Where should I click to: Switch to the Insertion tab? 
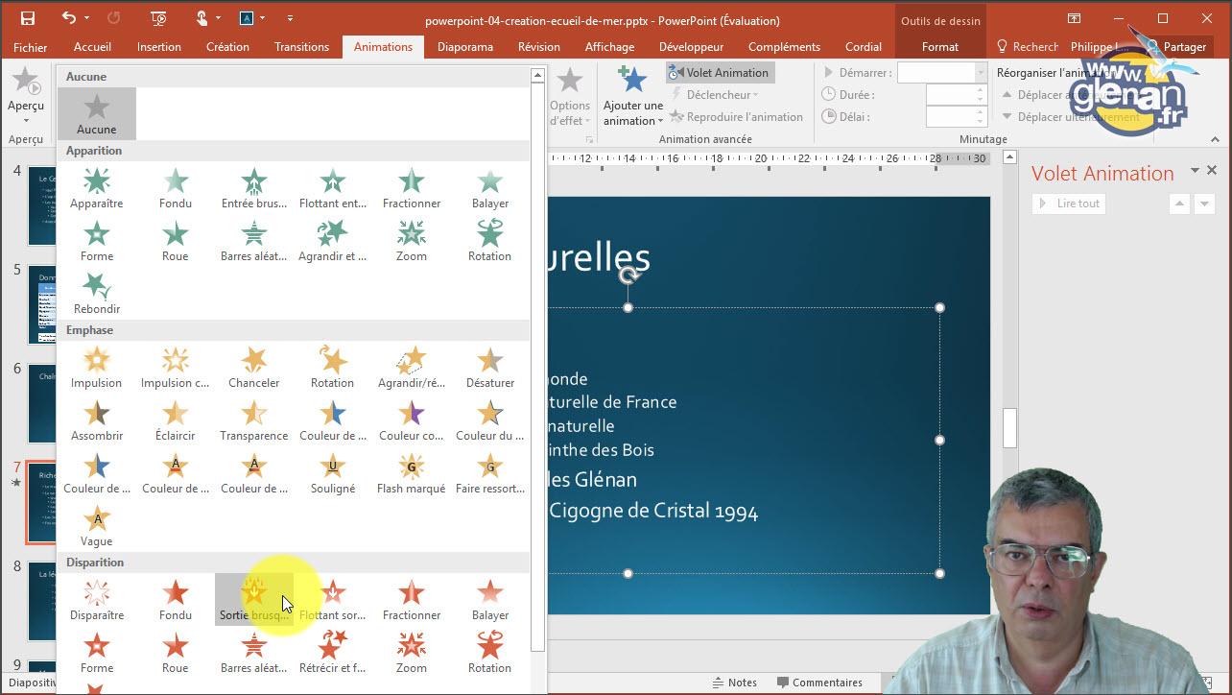click(158, 47)
